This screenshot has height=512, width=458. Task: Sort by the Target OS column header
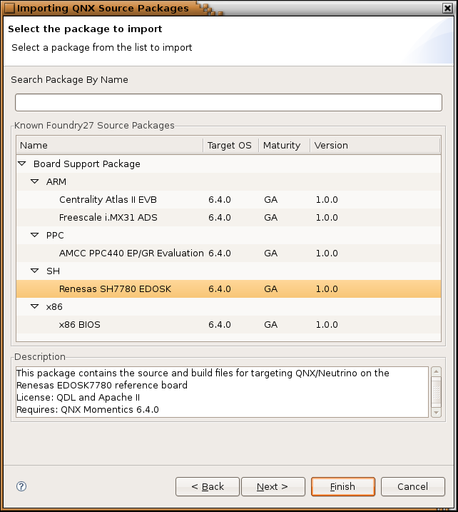(231, 145)
